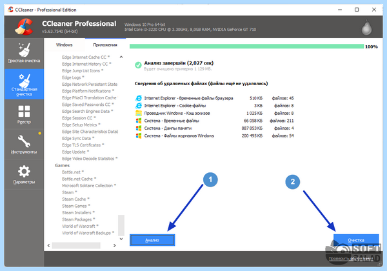Click Windows icon of Система - Временные файлы
The height and width of the screenshot is (271, 387).
(139, 121)
